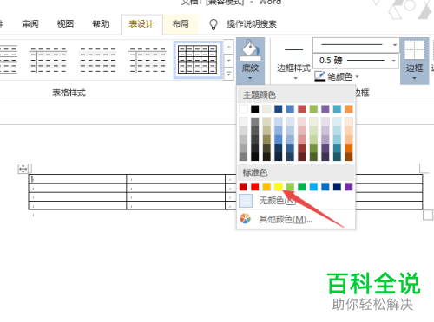Expand the 边框样式 dropdown arrow
The image size is (434, 322).
(x=295, y=78)
